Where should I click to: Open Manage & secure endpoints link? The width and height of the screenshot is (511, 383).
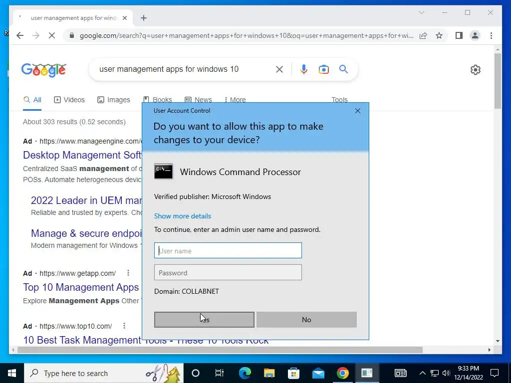[86, 233]
